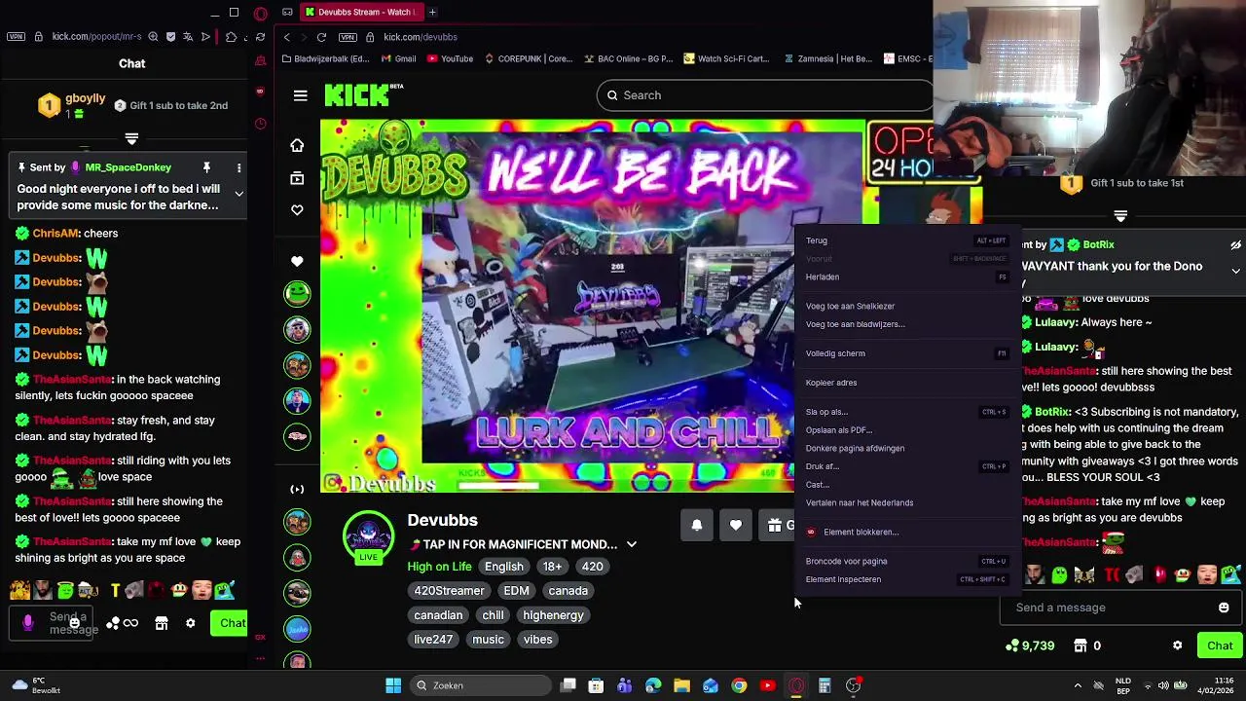Viewport: 1246px width, 701px height.
Task: Click the EDM tag
Action: click(x=516, y=591)
